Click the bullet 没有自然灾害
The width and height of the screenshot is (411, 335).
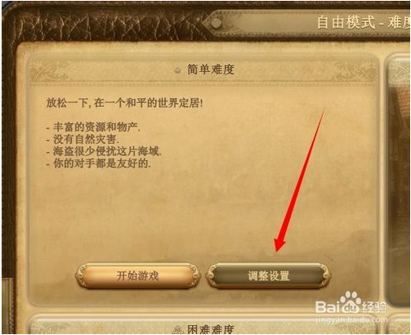coord(83,139)
